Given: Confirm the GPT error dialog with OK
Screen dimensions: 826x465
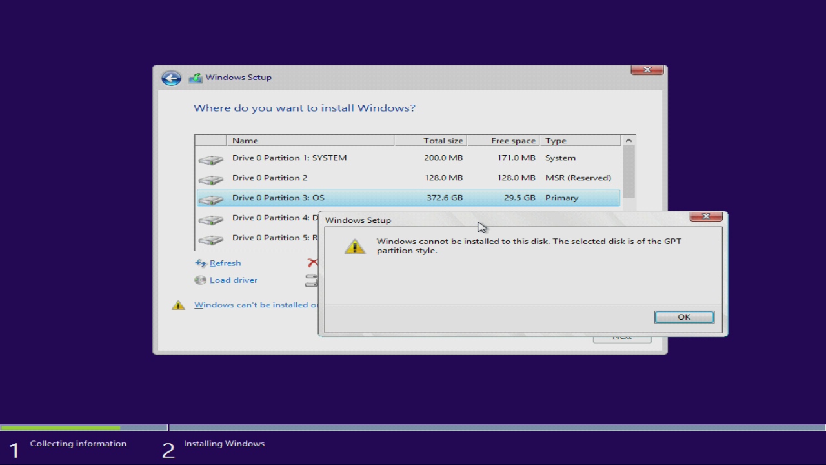Looking at the screenshot, I should tap(684, 316).
